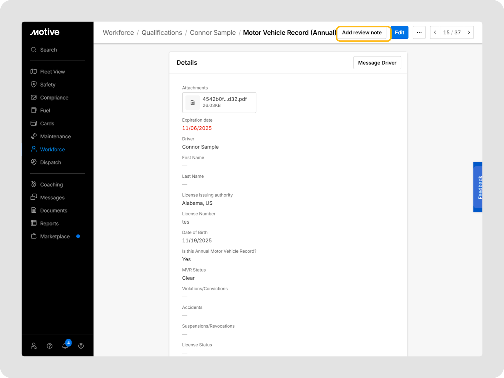Open the notifications bell icon

(65, 346)
